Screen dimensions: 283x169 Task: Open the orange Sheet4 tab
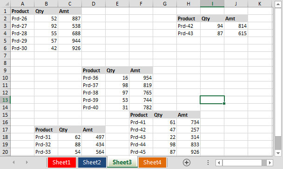(152, 163)
